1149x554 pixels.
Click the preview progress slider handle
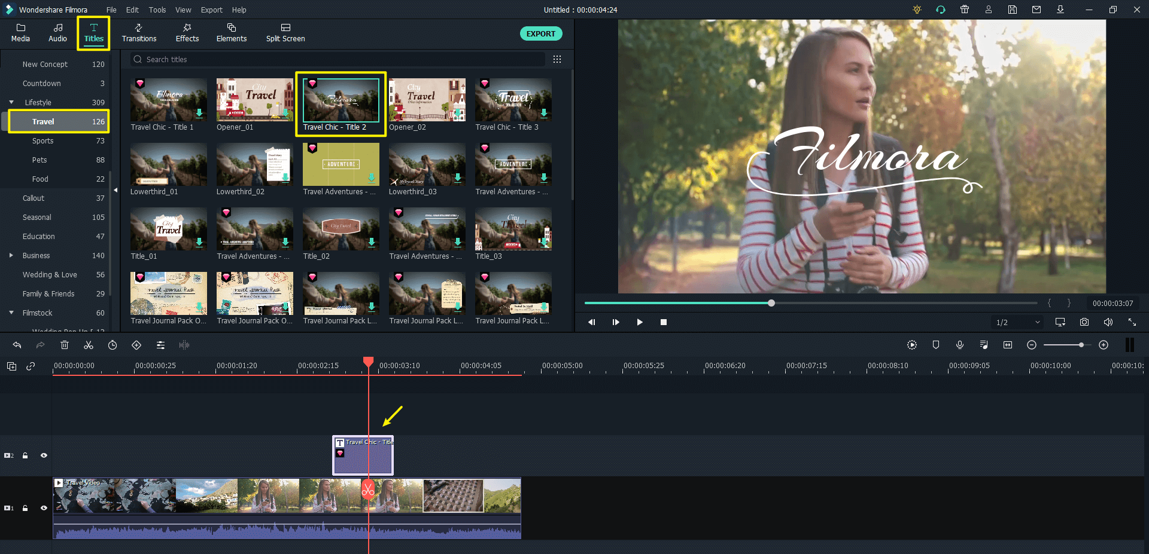[771, 303]
